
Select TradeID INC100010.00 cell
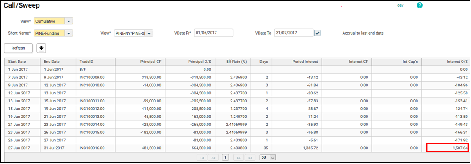pyautogui.click(x=96, y=85)
